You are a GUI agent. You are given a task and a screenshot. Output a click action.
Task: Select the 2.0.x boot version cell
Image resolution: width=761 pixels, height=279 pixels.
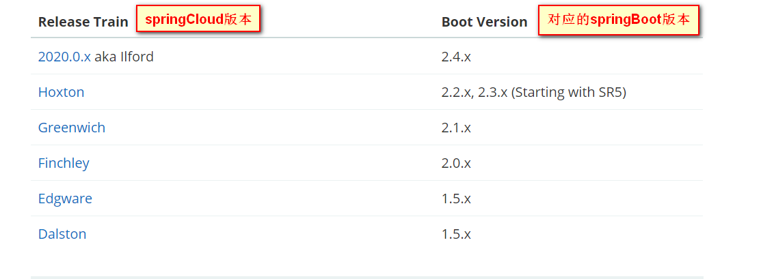456,163
